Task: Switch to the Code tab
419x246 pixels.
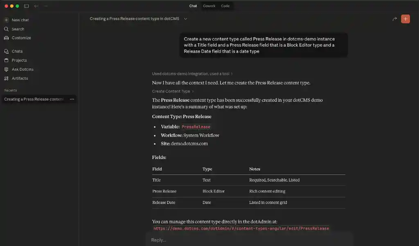Action: click(225, 6)
